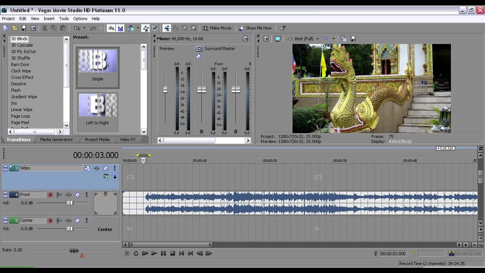Screen dimensions: 485x273
Task: Click the Save project icon in toolbar
Action: pyautogui.click(x=24, y=28)
